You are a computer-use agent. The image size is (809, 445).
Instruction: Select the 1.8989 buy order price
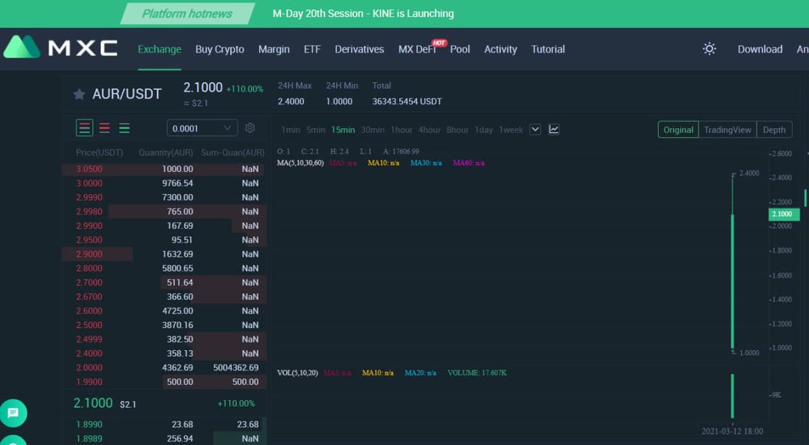[x=89, y=438]
